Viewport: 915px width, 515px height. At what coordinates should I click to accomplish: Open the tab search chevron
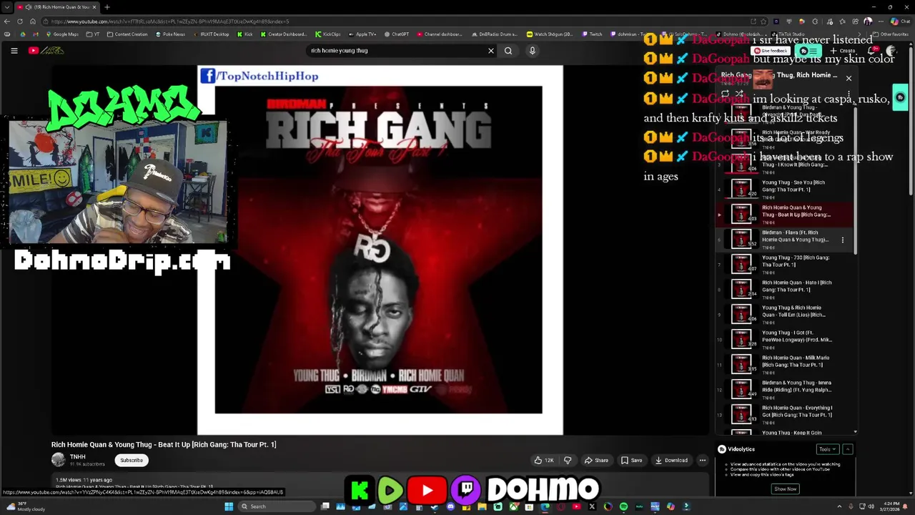click(x=6, y=7)
